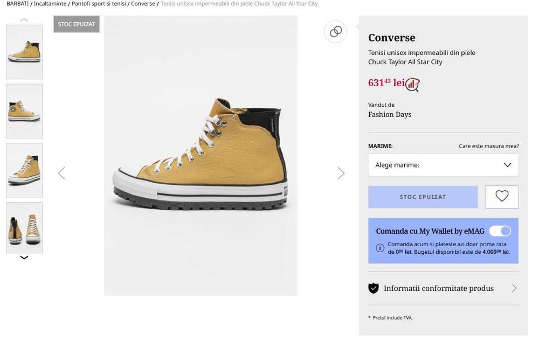
Task: Click the Care este masura mea link
Action: click(488, 146)
